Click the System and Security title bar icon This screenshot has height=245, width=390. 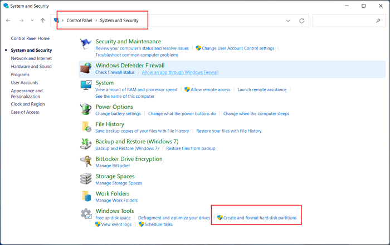tap(6, 6)
